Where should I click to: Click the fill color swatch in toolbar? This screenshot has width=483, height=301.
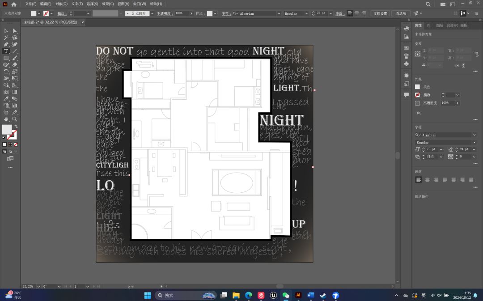(7, 129)
